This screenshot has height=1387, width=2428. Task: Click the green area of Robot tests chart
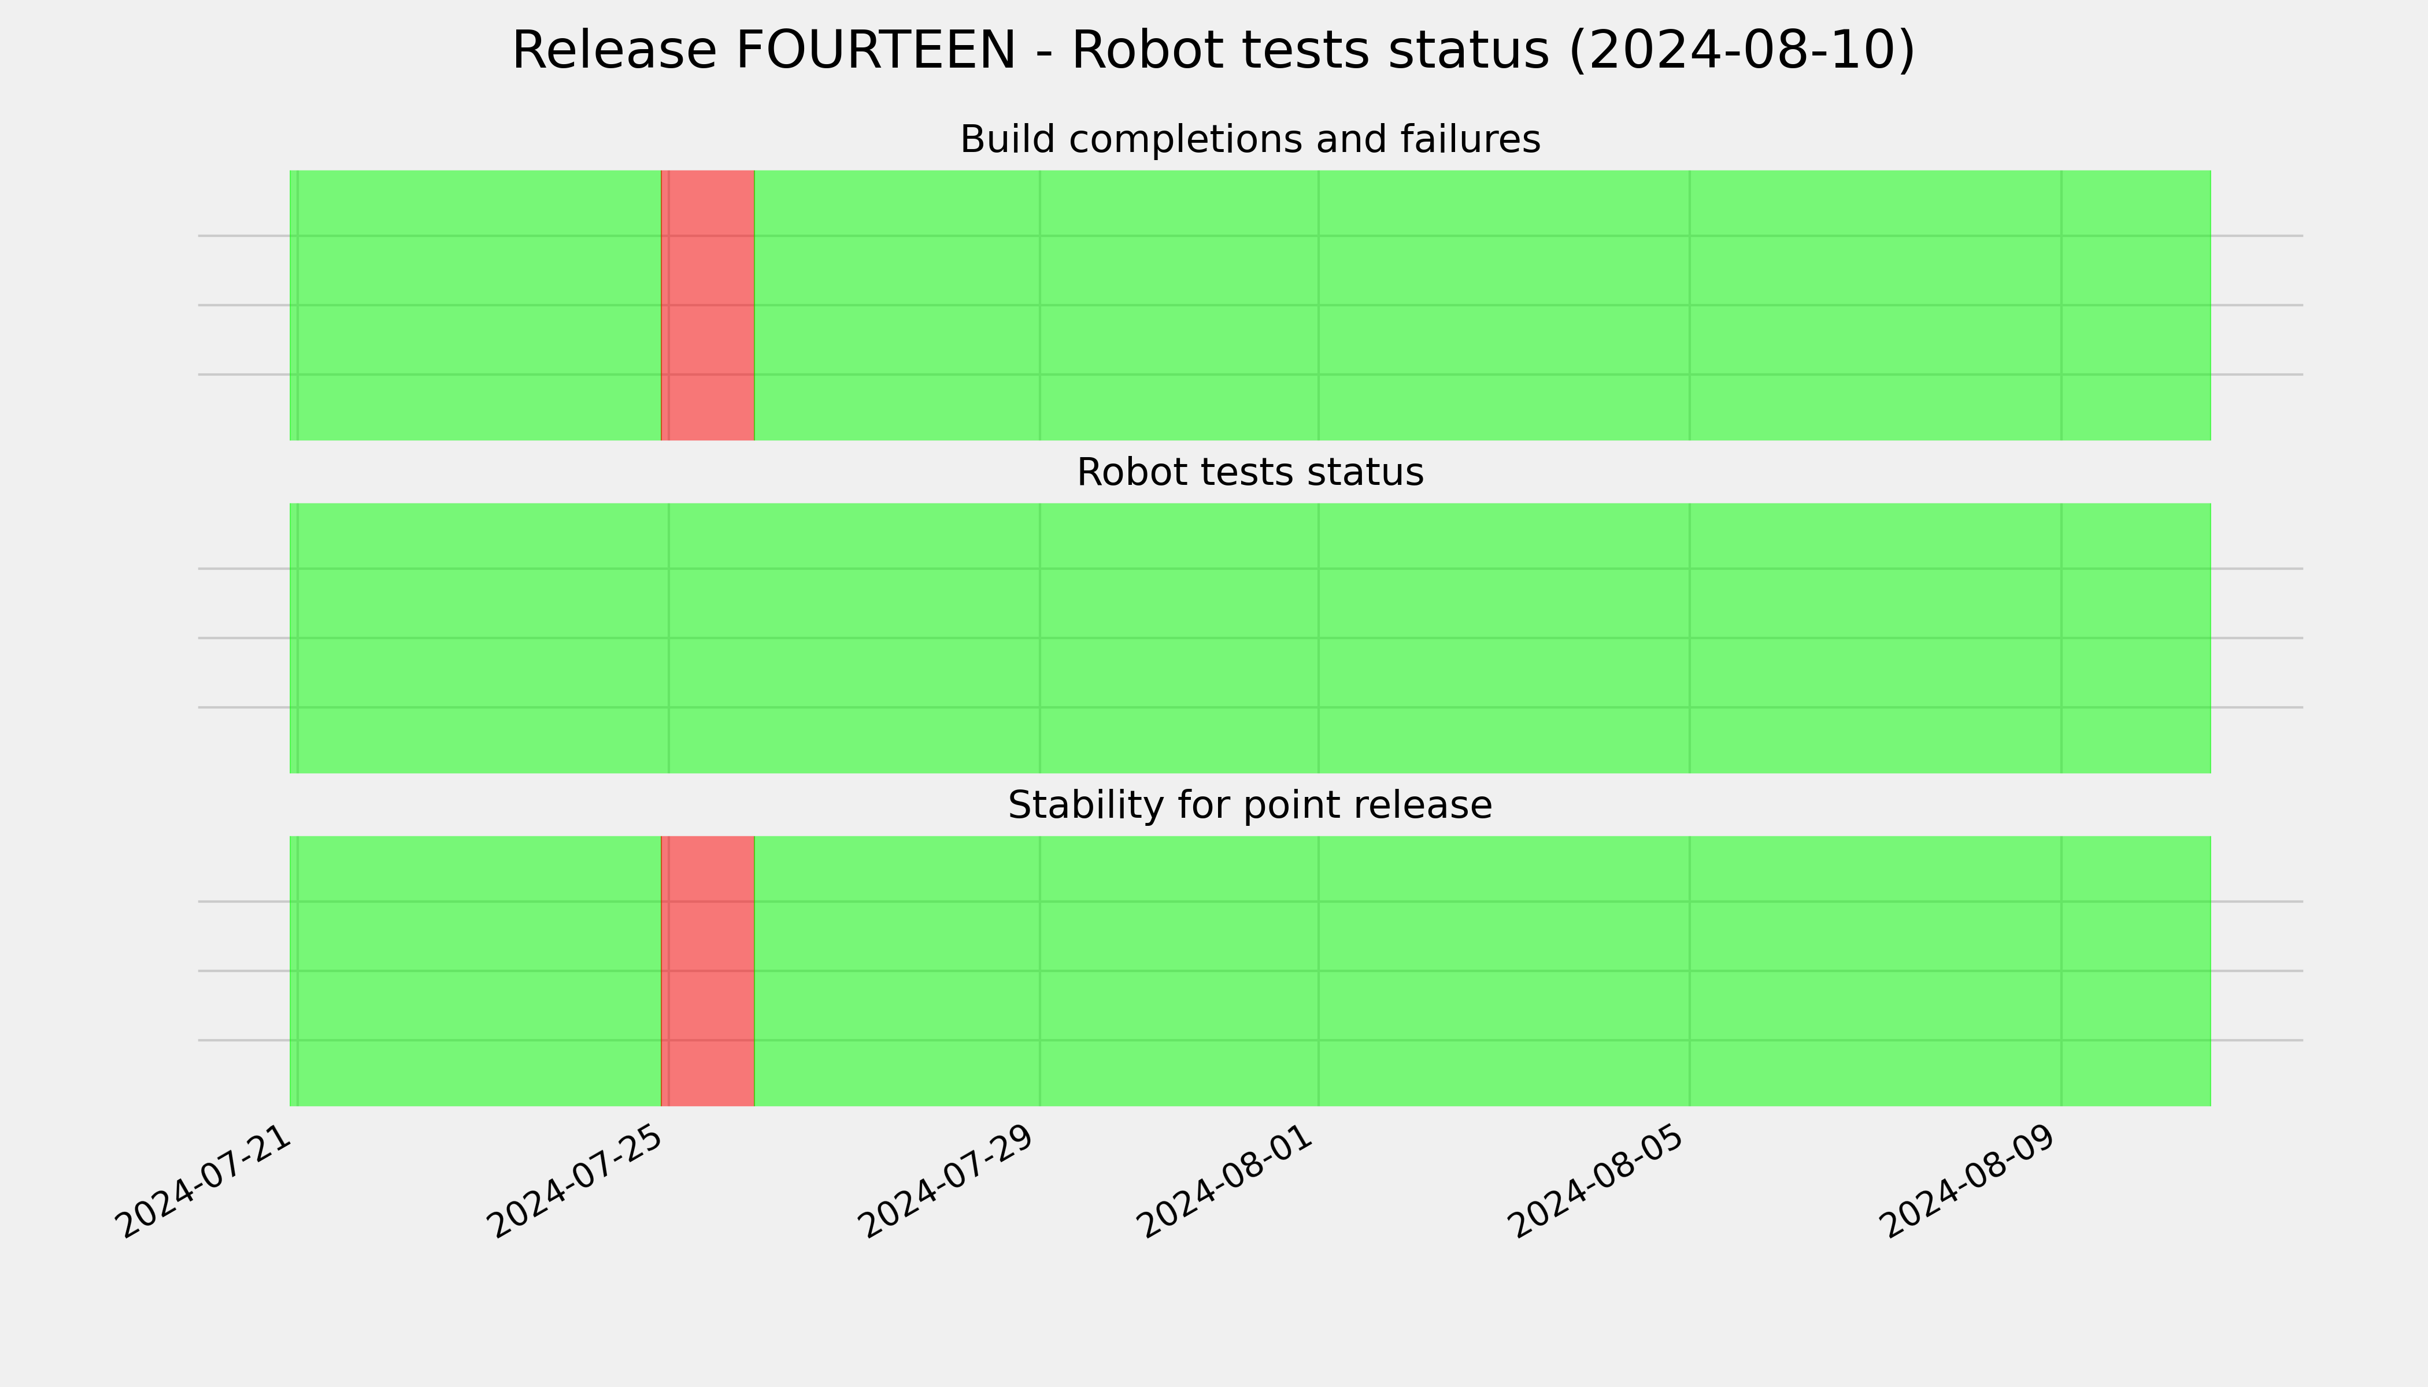tap(1250, 638)
